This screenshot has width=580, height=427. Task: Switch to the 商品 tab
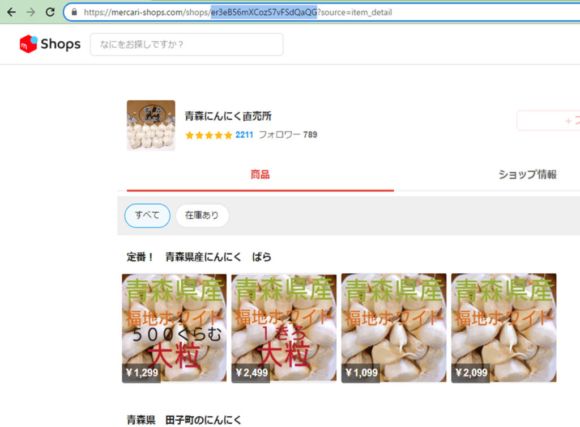(260, 175)
